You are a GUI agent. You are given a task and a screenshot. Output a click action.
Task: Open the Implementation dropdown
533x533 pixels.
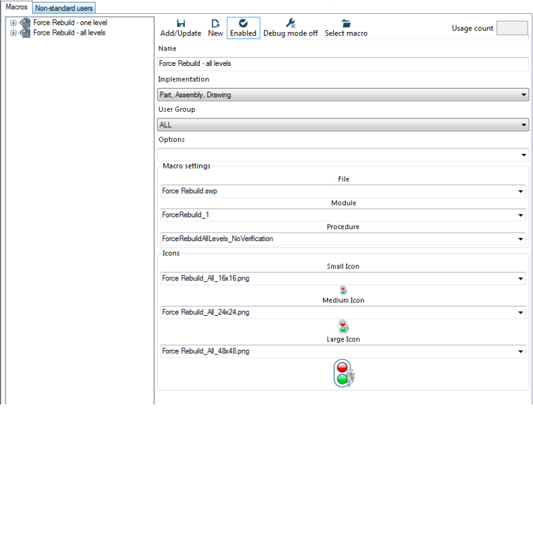(x=342, y=95)
